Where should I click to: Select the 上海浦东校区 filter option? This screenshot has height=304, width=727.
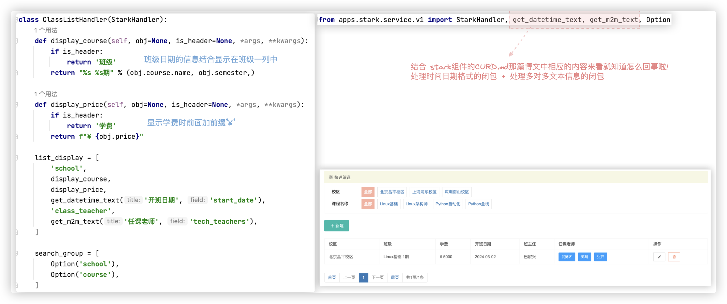[x=424, y=192]
